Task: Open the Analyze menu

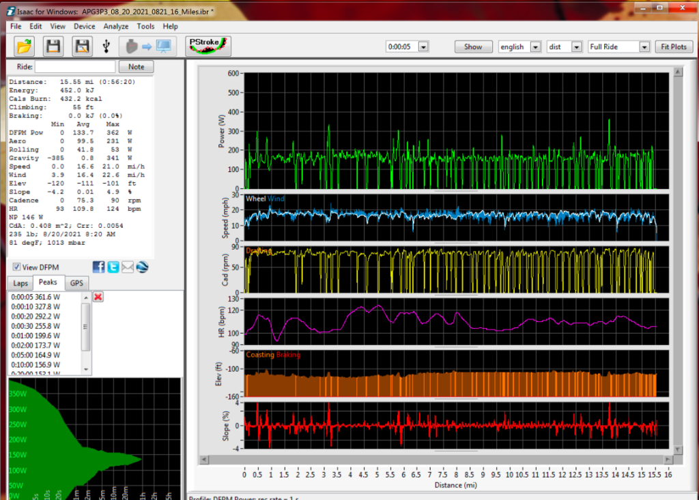Action: [115, 26]
